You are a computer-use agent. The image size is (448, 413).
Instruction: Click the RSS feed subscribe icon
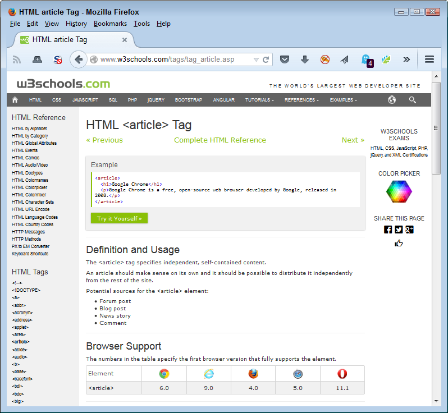pos(17,59)
